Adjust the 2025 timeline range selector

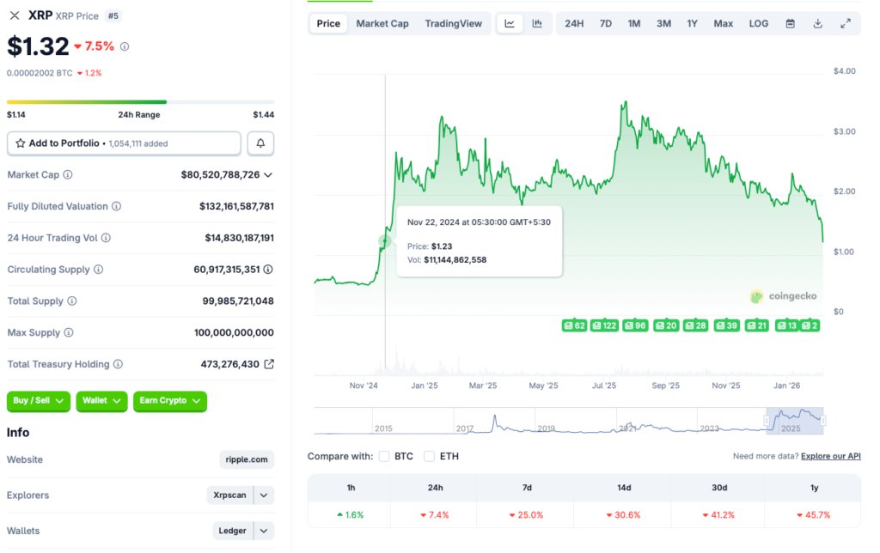[795, 421]
